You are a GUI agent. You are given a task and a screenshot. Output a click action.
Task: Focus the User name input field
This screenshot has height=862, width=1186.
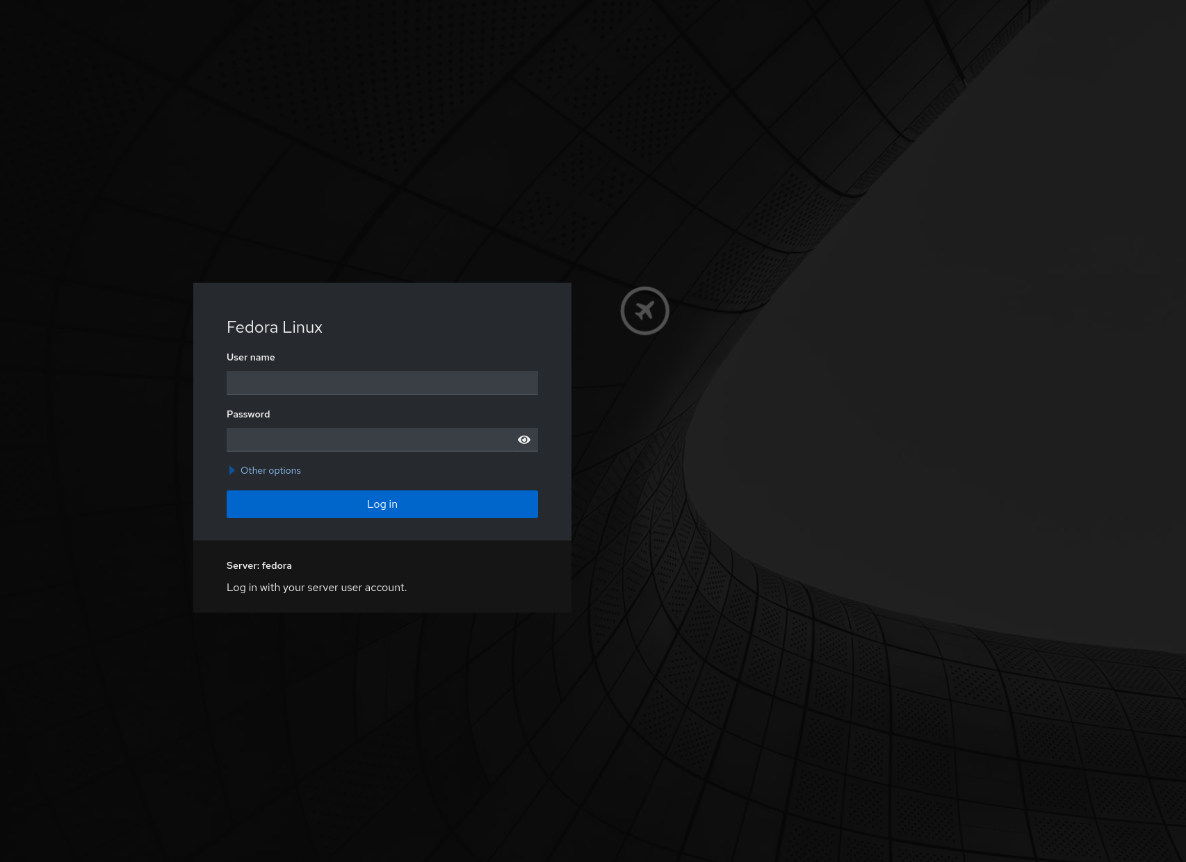(382, 383)
